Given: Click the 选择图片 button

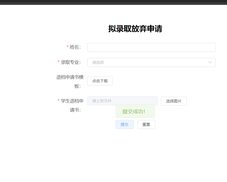Looking at the screenshot, I should click(x=174, y=101).
